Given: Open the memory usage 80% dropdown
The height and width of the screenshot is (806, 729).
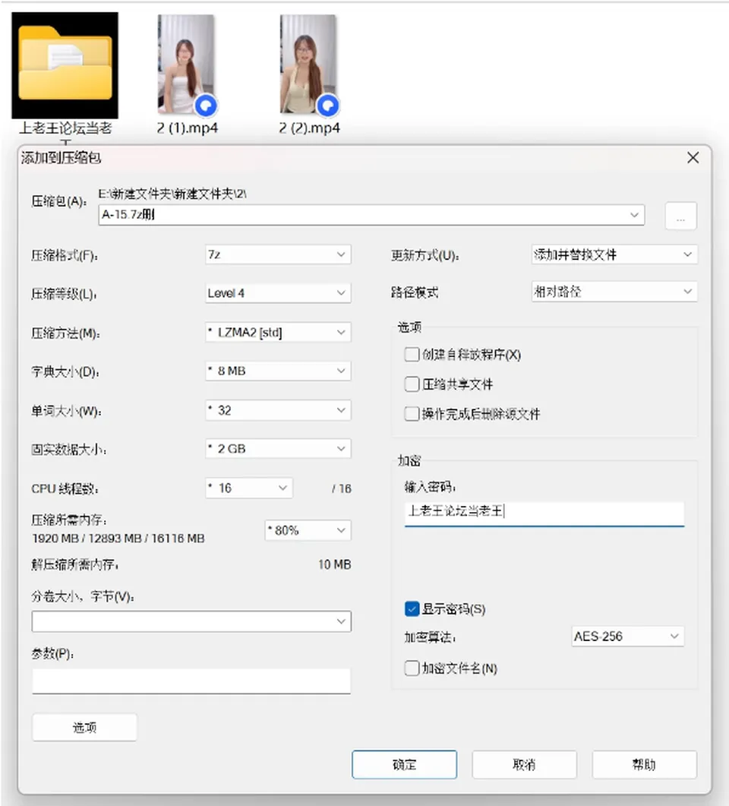Looking at the screenshot, I should [308, 530].
